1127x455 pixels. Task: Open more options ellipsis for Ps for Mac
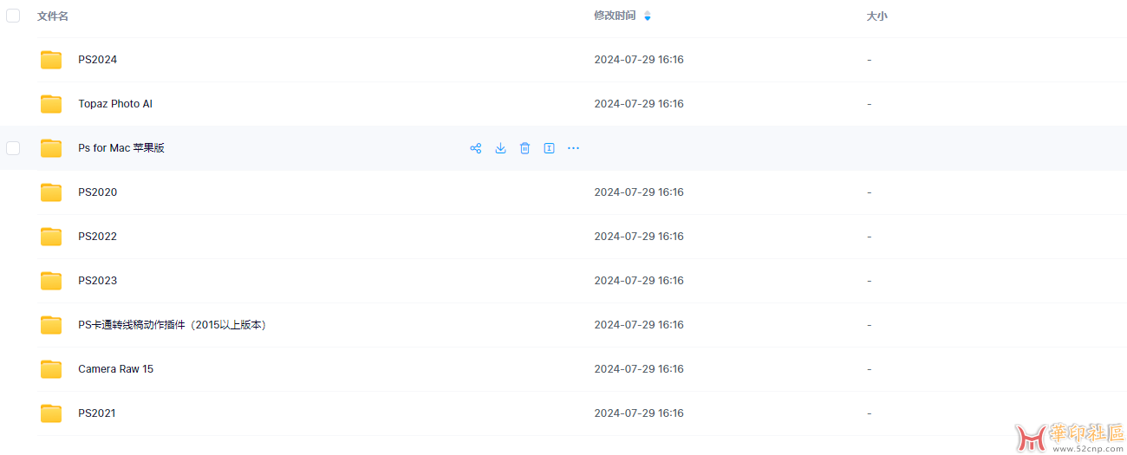(573, 148)
